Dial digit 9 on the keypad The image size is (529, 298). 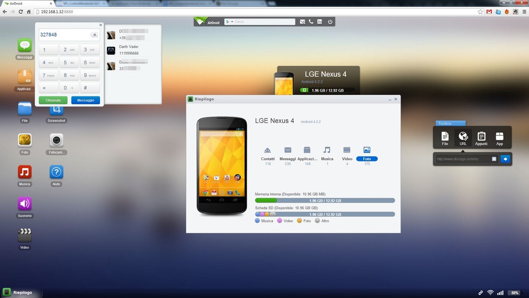pyautogui.click(x=90, y=75)
